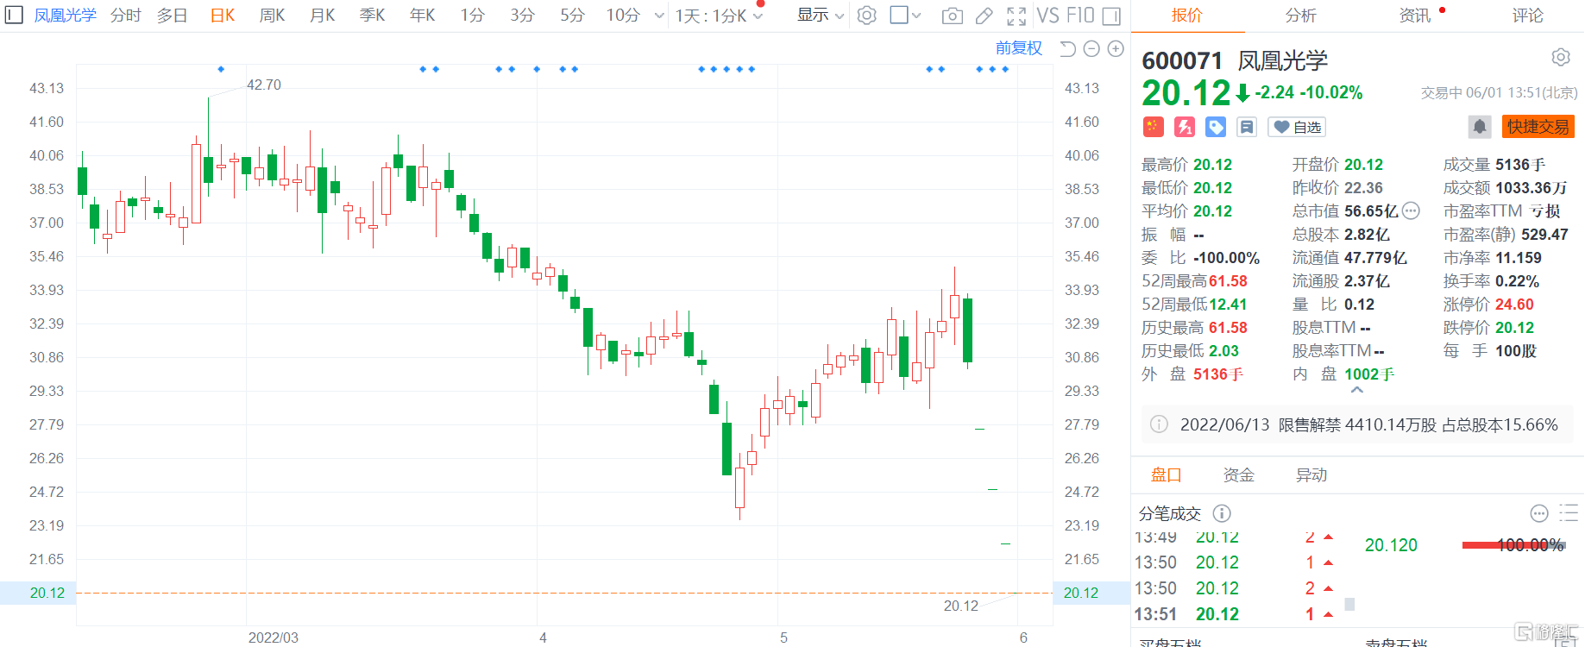1585x647 pixels.
Task: Select 周K weekly candlestick
Action: [x=273, y=16]
